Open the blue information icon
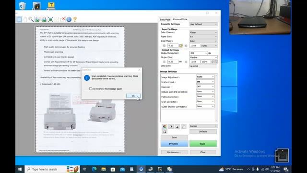 tap(69, 19)
